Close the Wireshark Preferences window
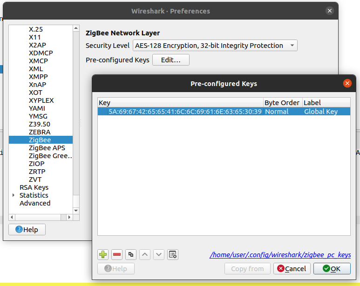This screenshot has width=360, height=286. [329, 11]
